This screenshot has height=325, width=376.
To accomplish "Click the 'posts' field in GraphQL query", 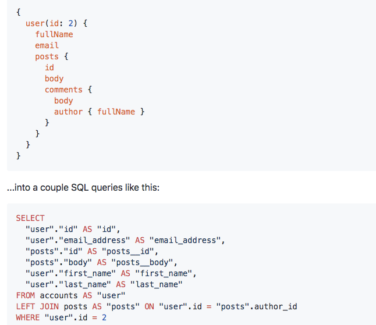I will [x=47, y=57].
